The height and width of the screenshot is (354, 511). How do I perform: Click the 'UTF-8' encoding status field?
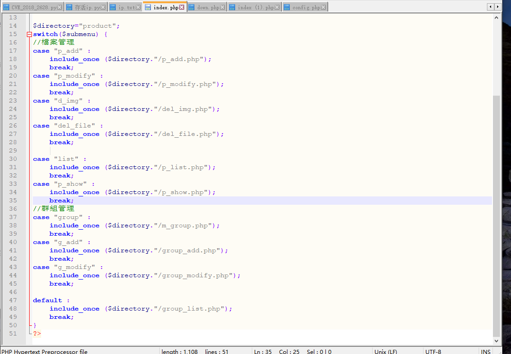click(x=433, y=351)
